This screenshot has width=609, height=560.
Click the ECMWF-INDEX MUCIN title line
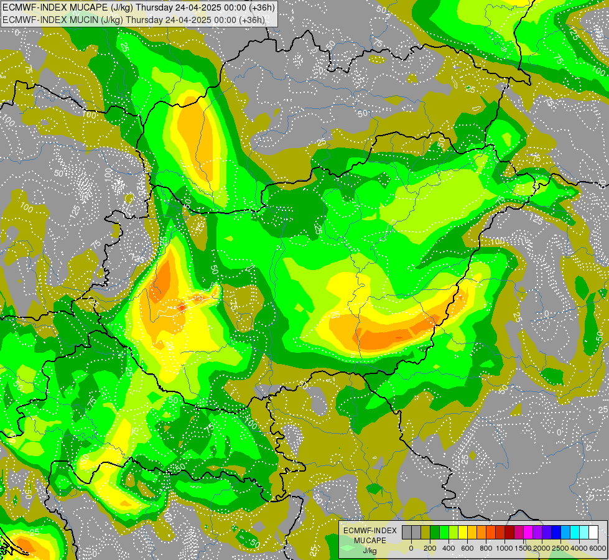point(134,19)
